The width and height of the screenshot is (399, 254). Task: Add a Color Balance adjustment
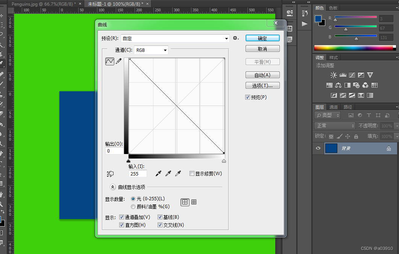(x=338, y=85)
